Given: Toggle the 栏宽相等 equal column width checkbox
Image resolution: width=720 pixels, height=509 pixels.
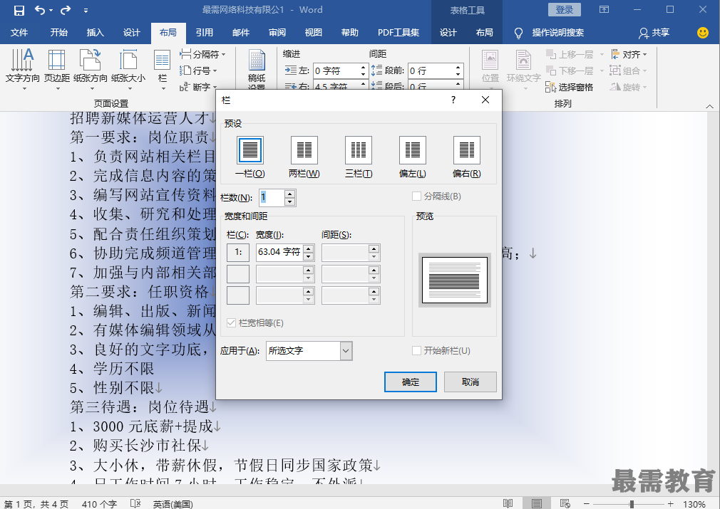Looking at the screenshot, I should click(232, 322).
